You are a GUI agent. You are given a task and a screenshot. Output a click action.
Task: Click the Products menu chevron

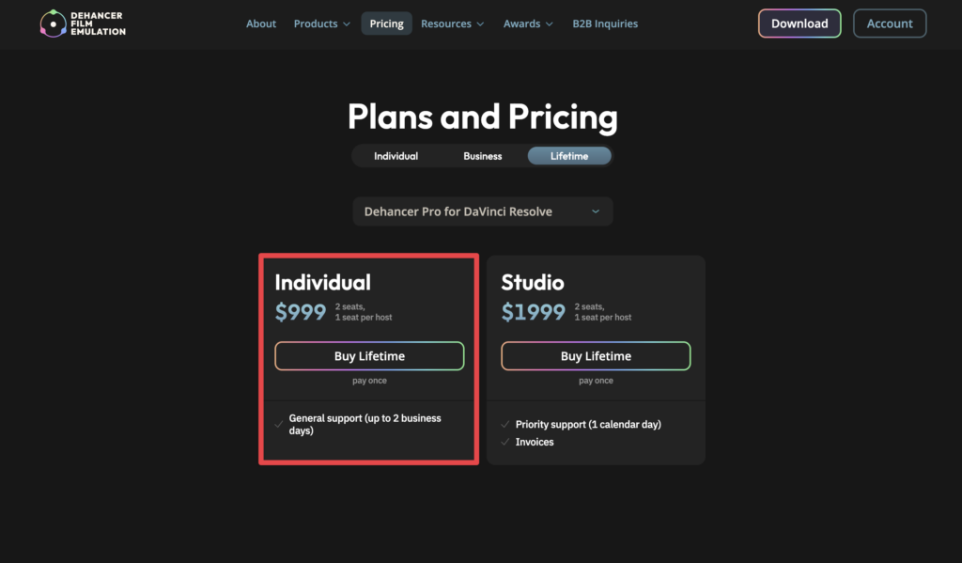[x=347, y=23]
